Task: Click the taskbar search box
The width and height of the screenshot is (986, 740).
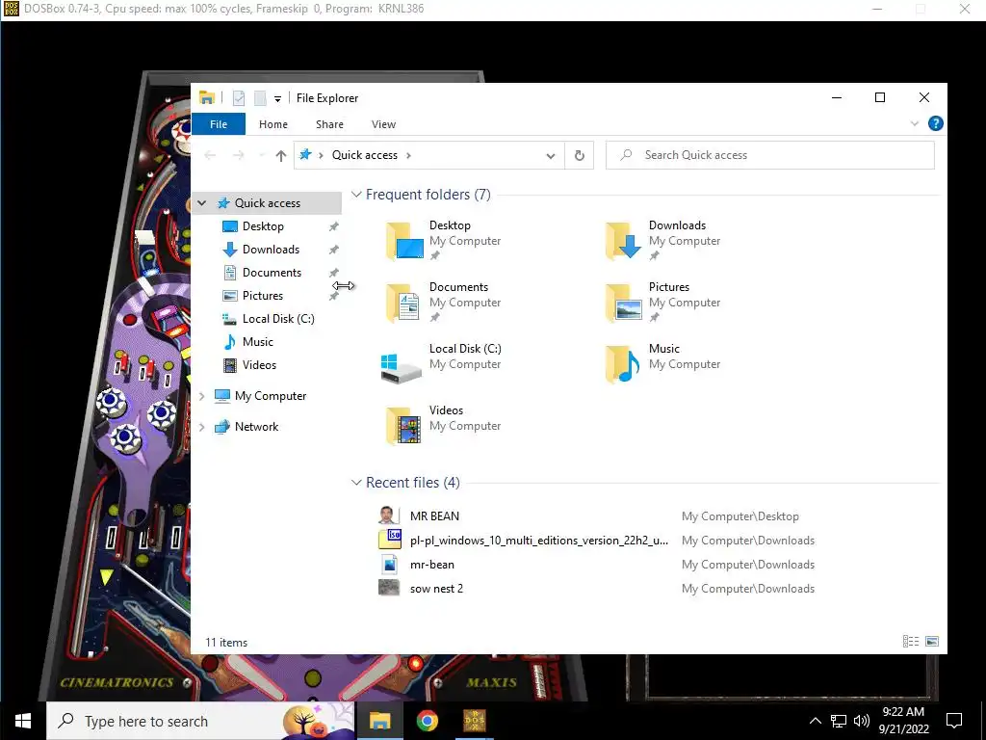Action: click(201, 721)
